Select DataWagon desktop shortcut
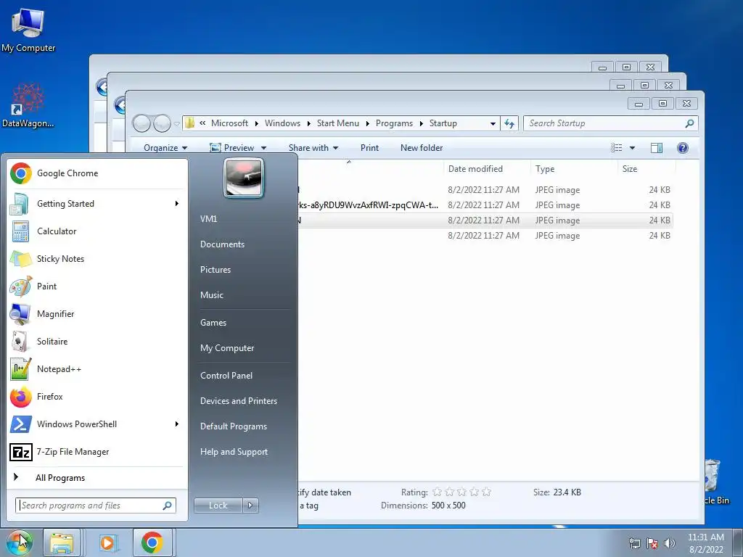743x557 pixels. [28, 106]
